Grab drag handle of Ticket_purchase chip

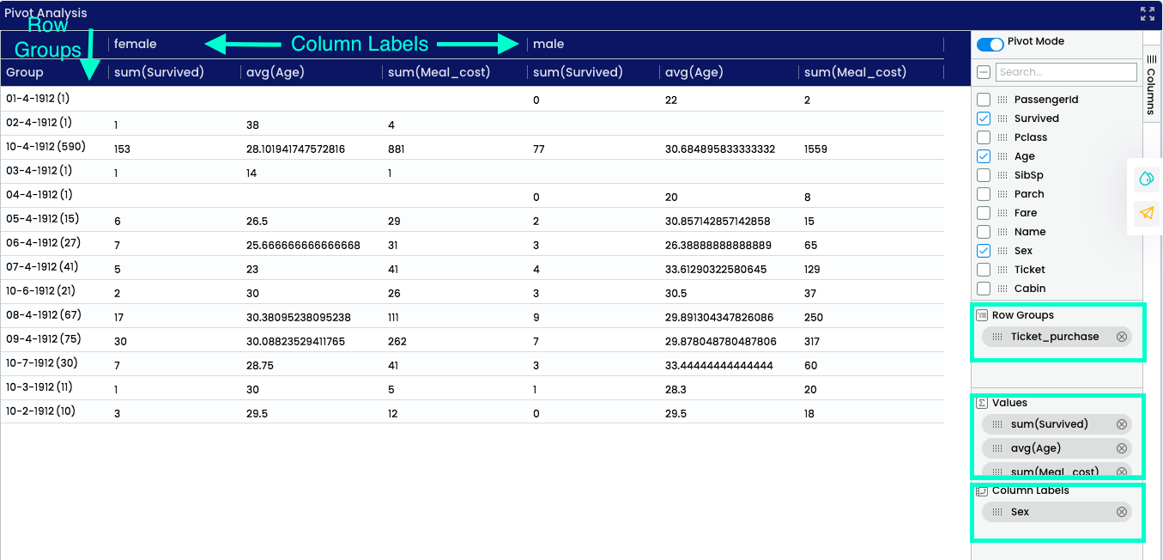pos(997,337)
